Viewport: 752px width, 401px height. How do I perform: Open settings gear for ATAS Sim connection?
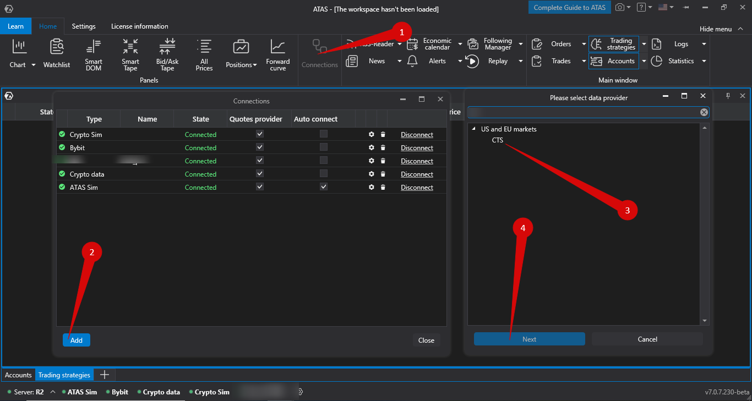(x=372, y=188)
